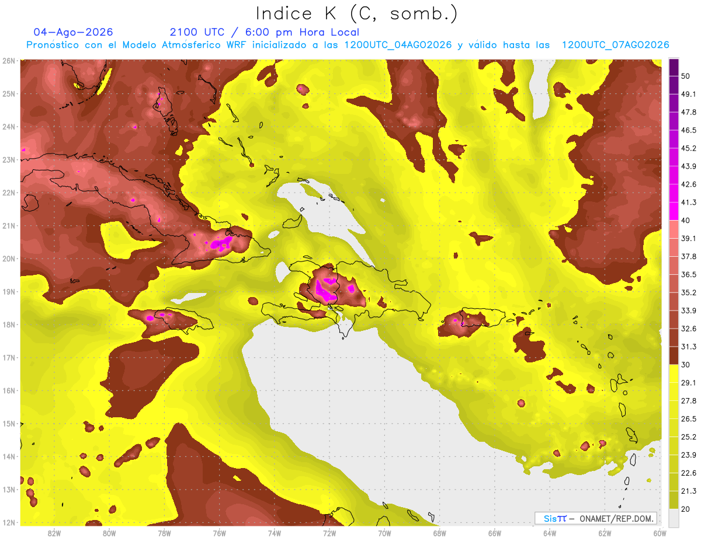
Task: Click legend value '36.5'
Action: 689,275
